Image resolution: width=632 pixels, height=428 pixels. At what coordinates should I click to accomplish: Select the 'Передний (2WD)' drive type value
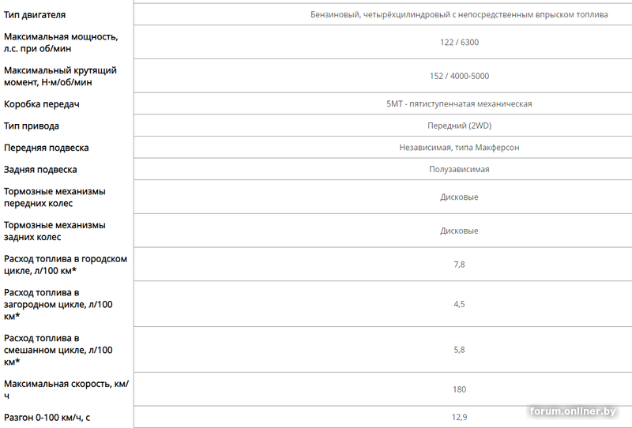459,126
